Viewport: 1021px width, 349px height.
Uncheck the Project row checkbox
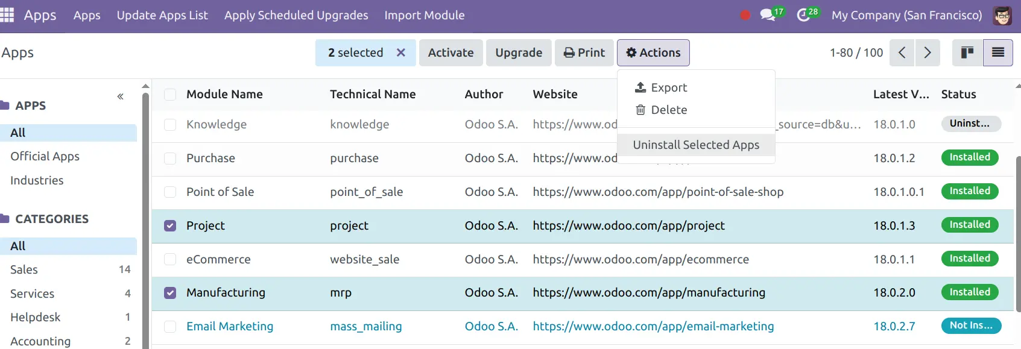170,225
